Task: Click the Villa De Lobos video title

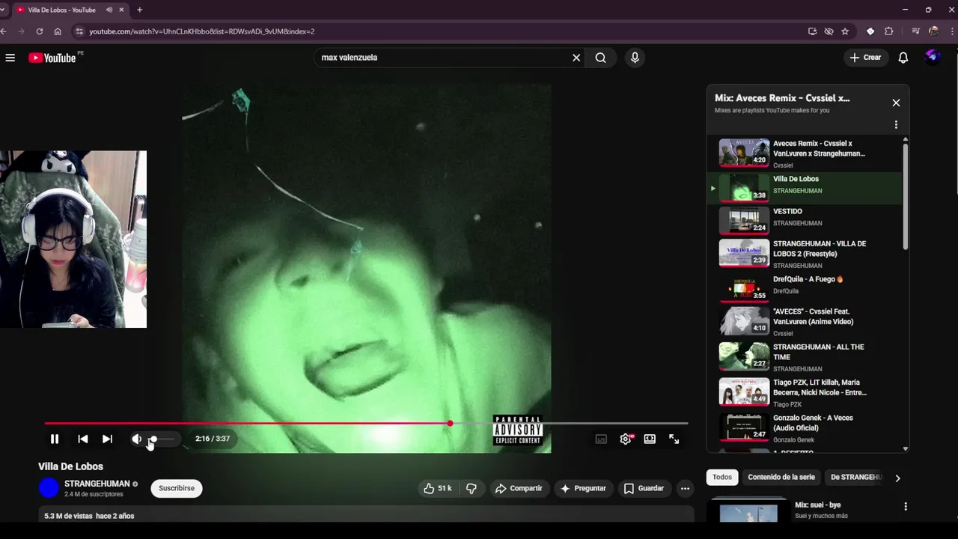Action: click(x=70, y=466)
